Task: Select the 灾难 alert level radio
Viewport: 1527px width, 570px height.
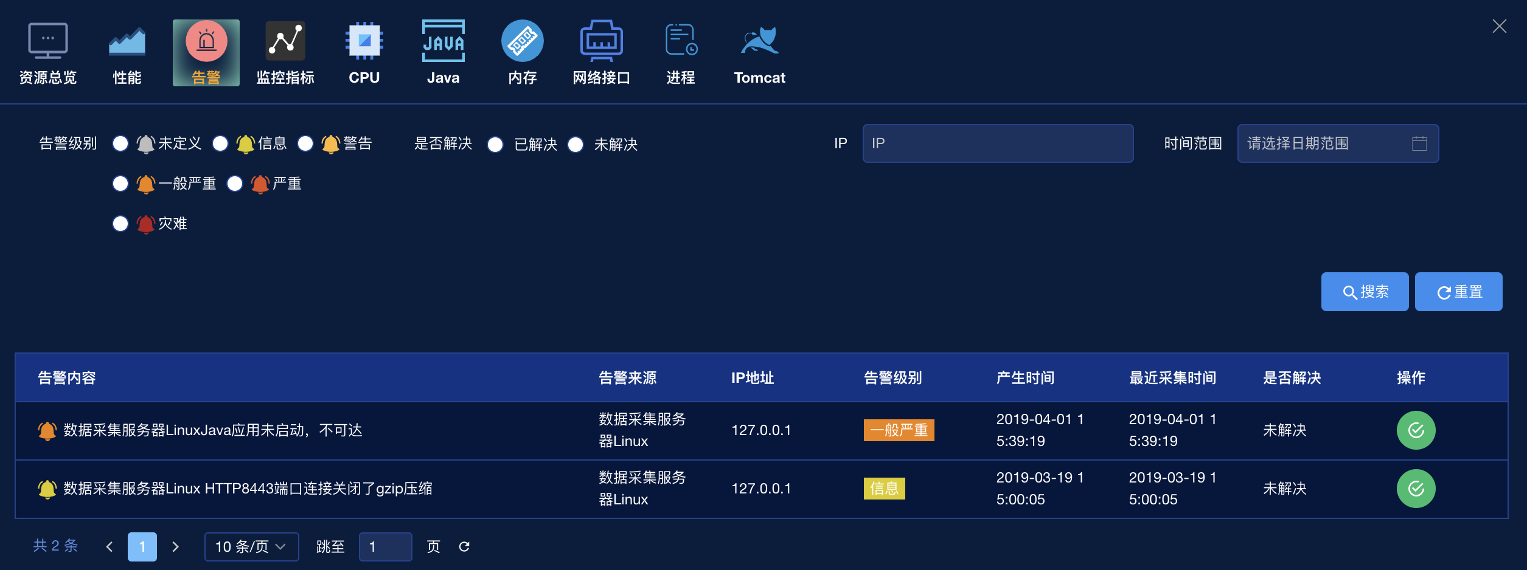Action: point(120,224)
